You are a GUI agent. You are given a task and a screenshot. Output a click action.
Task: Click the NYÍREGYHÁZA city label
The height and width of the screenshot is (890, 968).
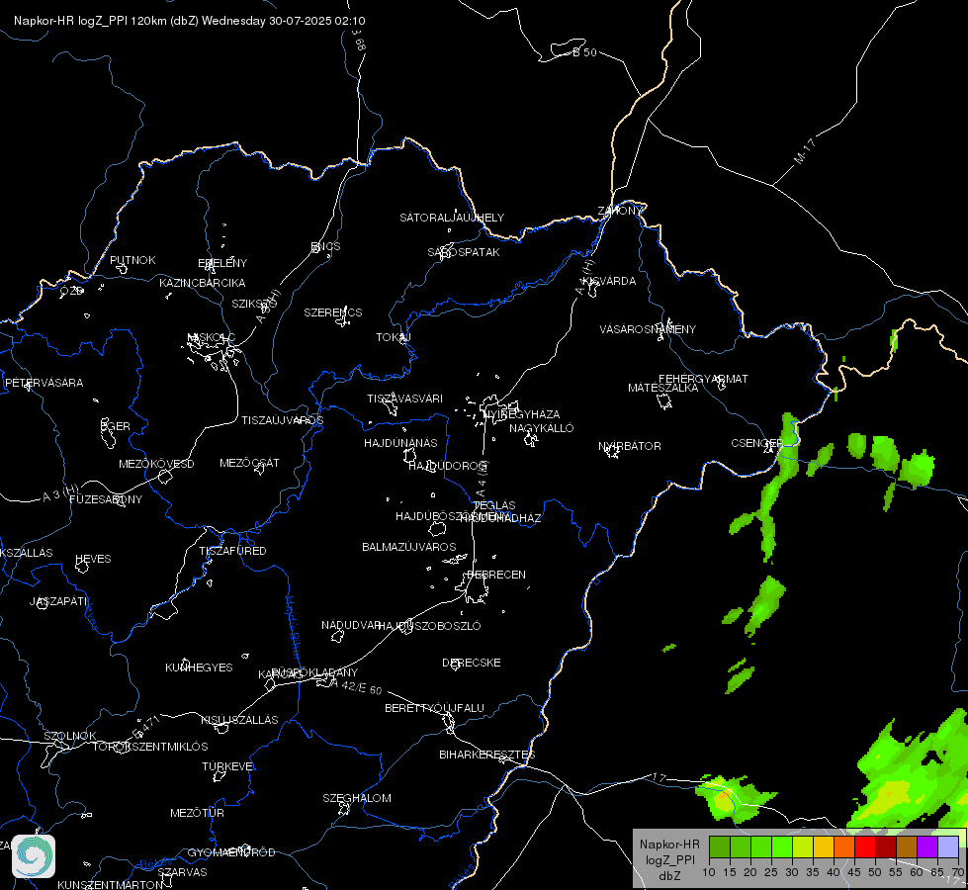[x=522, y=413]
